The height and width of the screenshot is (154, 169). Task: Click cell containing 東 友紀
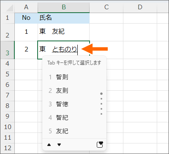pyautogui.click(x=64, y=32)
